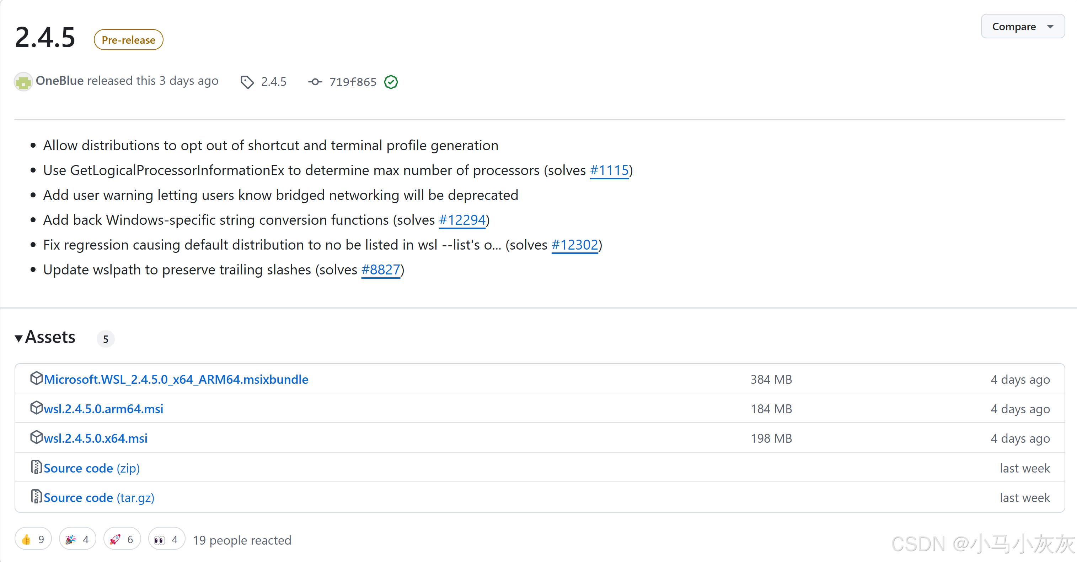
Task: Click package icon beside wsl.2.4.5.0.arm64.msi
Action: (36, 408)
